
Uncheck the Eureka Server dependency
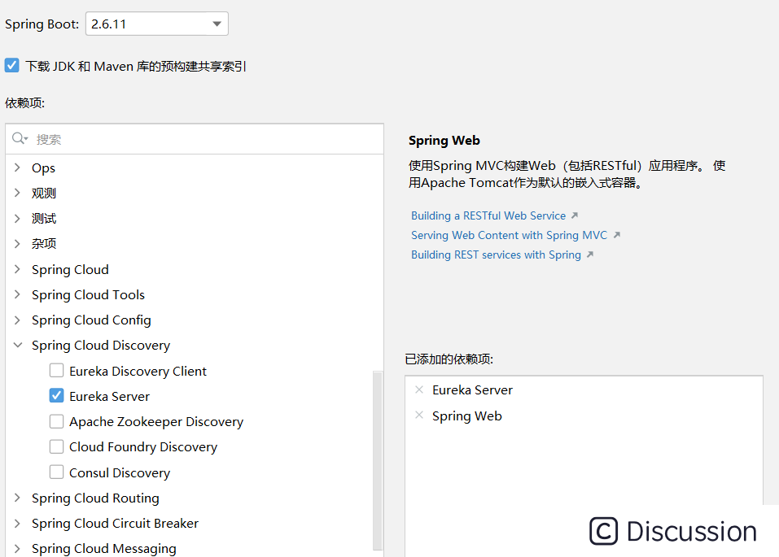(56, 396)
